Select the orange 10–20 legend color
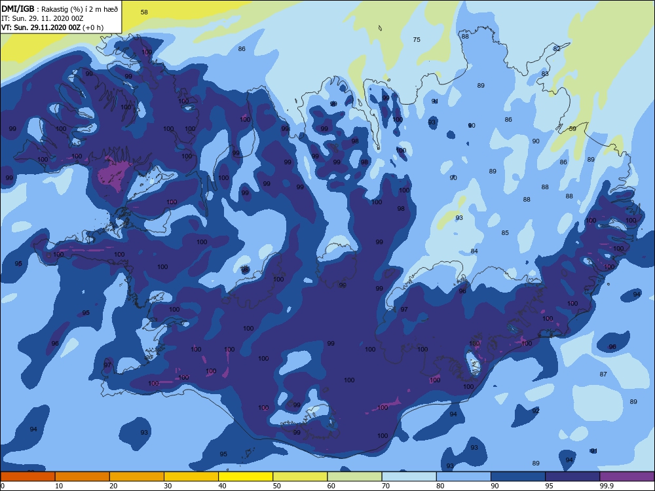 click(83, 477)
